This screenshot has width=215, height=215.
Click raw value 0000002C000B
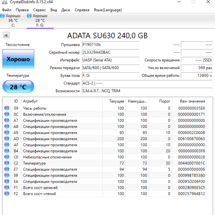click(x=192, y=133)
